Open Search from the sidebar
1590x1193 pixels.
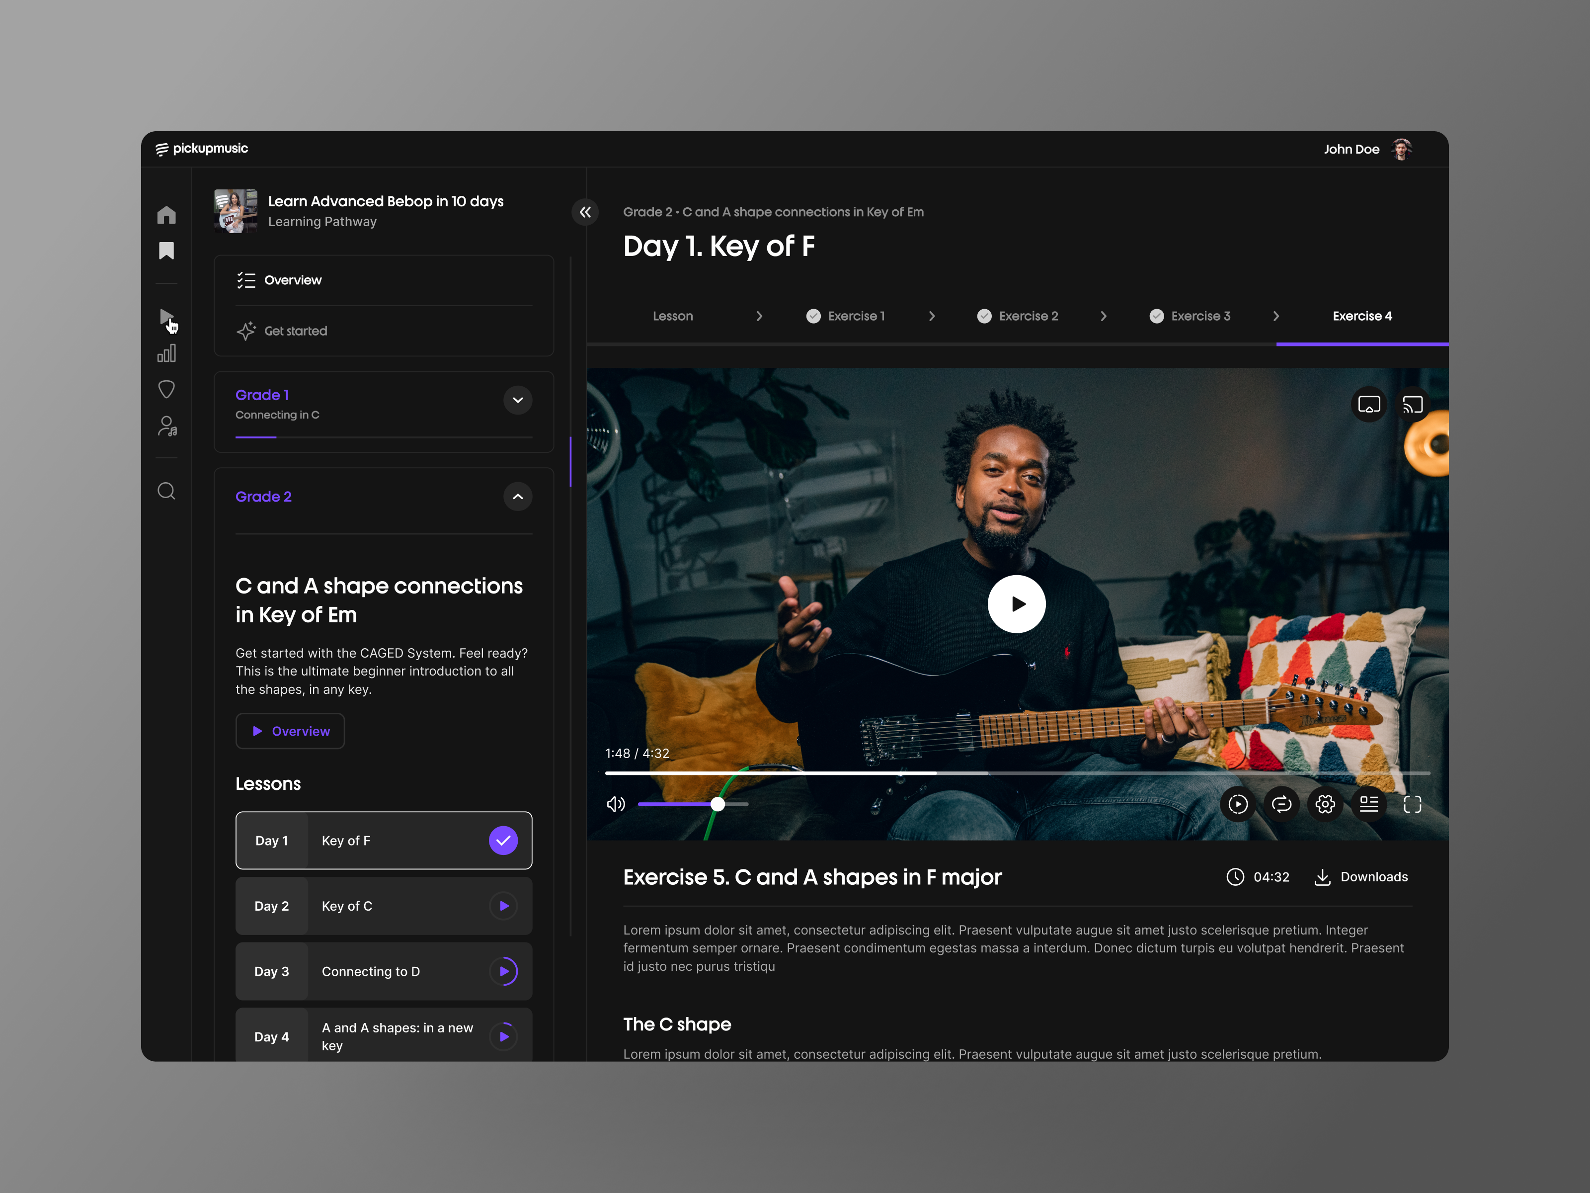(167, 491)
